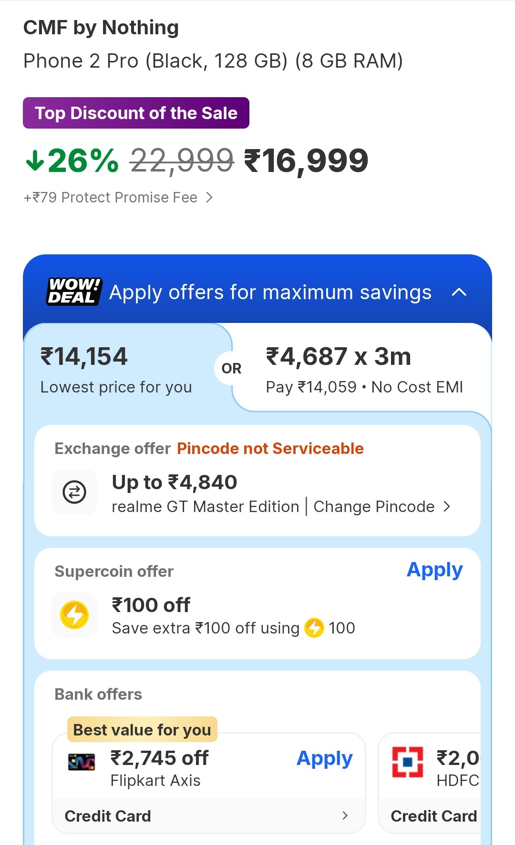Click the WOW! DEAL badge icon

[74, 291]
